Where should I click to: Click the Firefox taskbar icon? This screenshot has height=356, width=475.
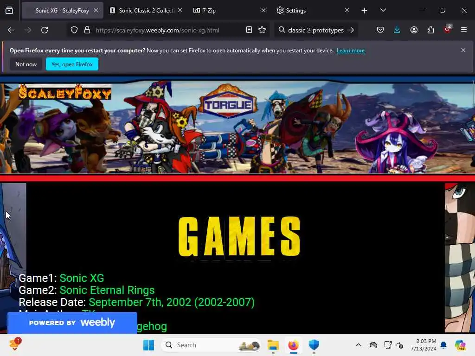(x=293, y=345)
